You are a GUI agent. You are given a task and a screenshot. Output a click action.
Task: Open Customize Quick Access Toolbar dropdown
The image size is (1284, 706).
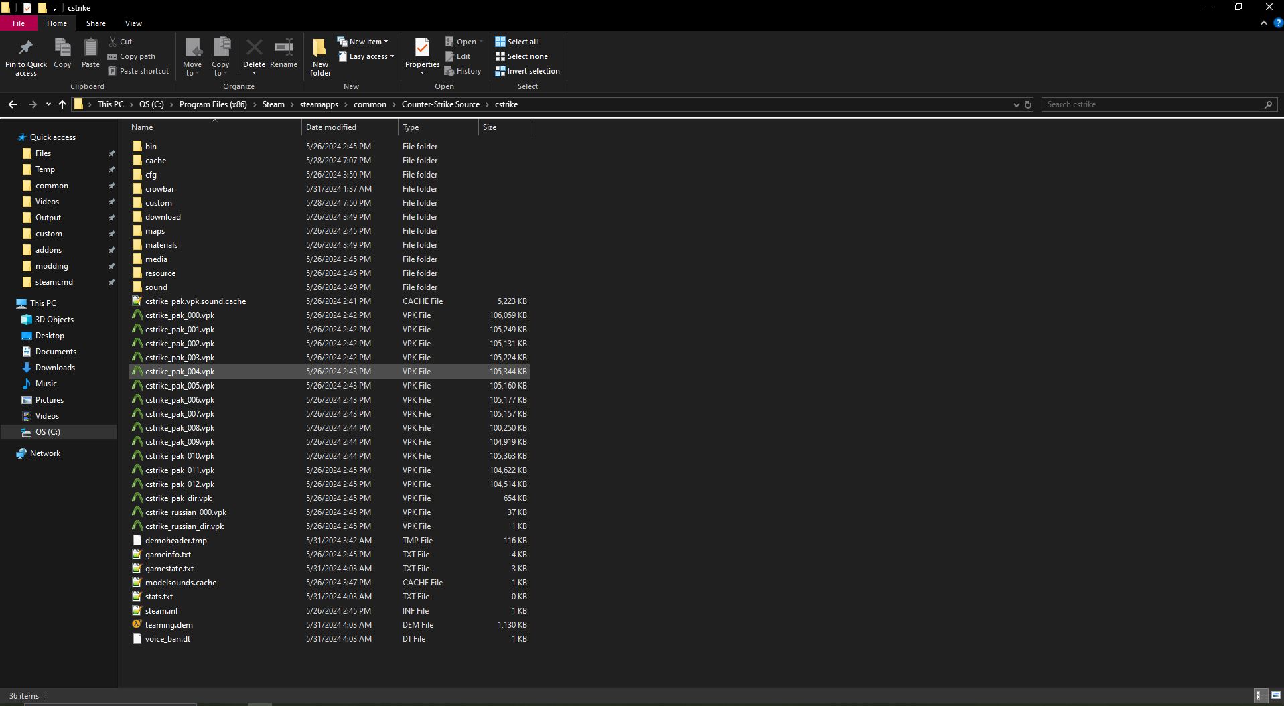pyautogui.click(x=55, y=8)
